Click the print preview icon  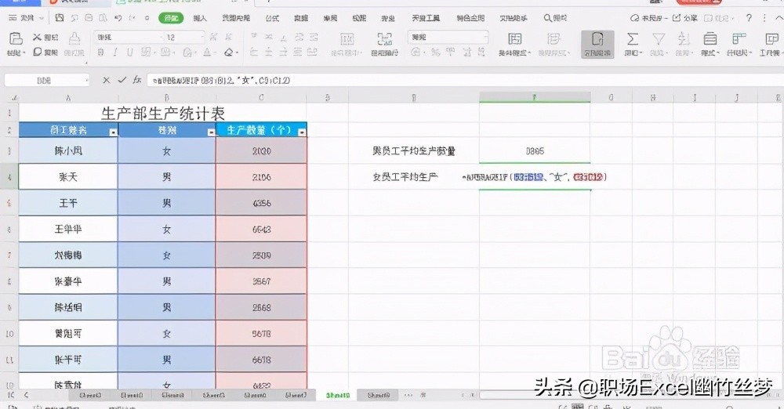coord(103,18)
